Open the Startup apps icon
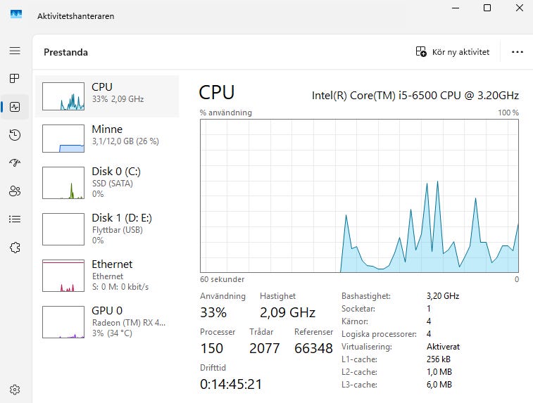This screenshot has height=403, width=533. pos(15,162)
